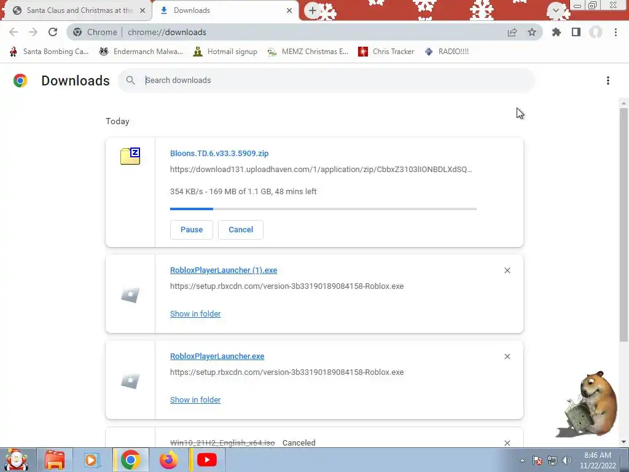629x472 pixels.
Task: Remove canceled Win10_21H2 iso from list
Action: pyautogui.click(x=507, y=443)
